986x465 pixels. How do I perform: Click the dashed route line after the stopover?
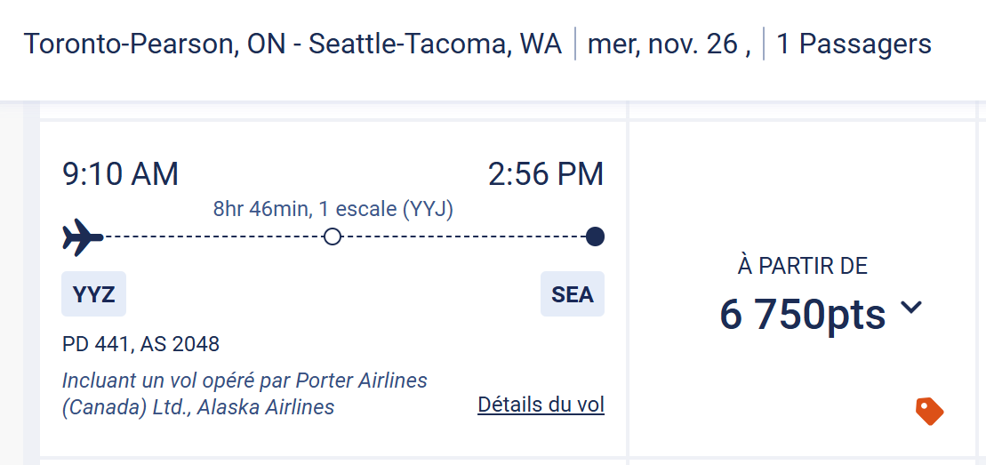click(x=462, y=237)
